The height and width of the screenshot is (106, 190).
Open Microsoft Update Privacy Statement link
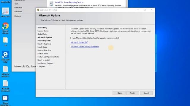85,47
